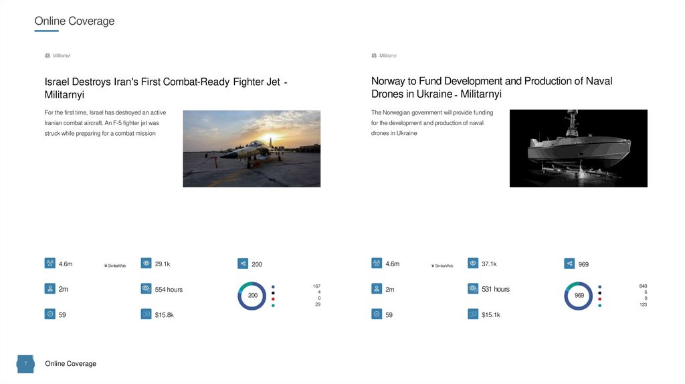
Task: Click the teal legend dot beside 123
Action: 600,305
